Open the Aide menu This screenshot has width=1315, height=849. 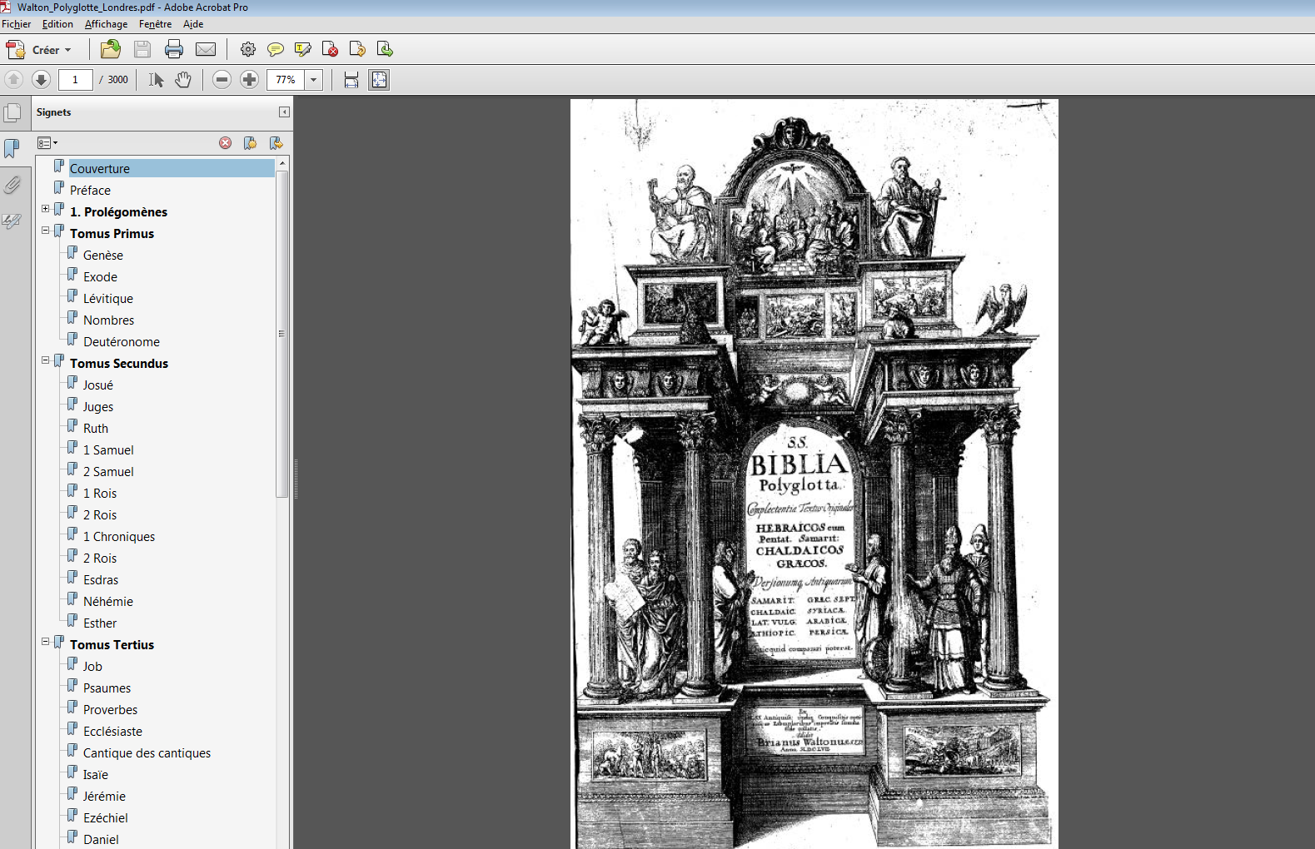click(x=193, y=24)
